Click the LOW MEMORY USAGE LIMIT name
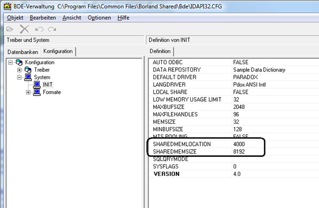 pos(187,100)
